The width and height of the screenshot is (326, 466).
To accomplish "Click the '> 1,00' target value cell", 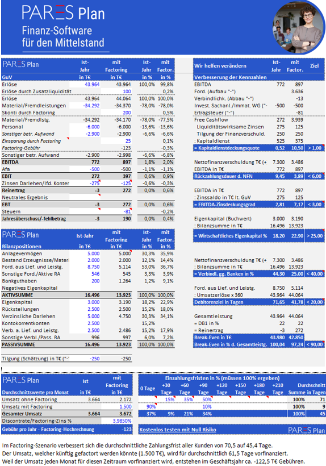I will pos(315,148).
